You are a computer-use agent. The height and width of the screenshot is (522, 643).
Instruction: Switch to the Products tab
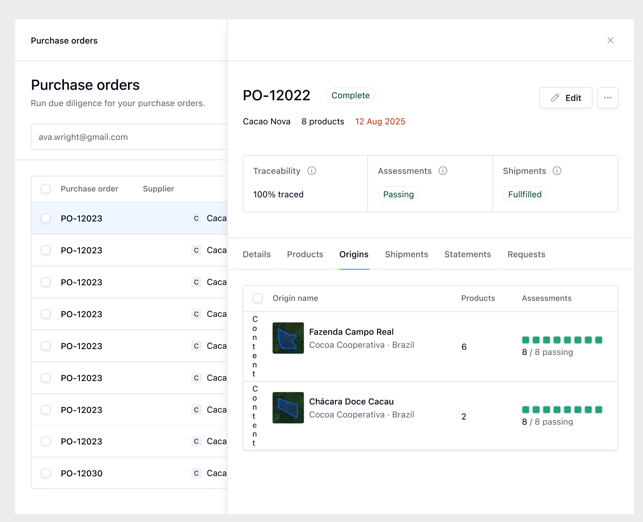(x=305, y=255)
